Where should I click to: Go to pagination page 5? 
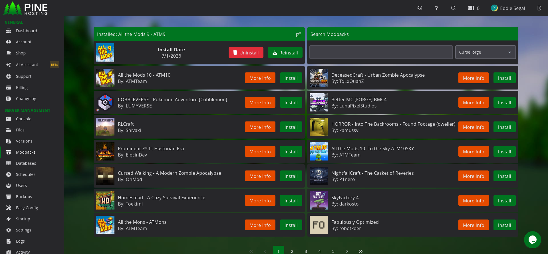[333, 251]
